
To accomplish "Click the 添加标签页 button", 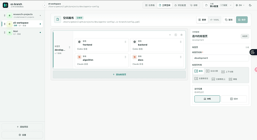I will 119,74.
